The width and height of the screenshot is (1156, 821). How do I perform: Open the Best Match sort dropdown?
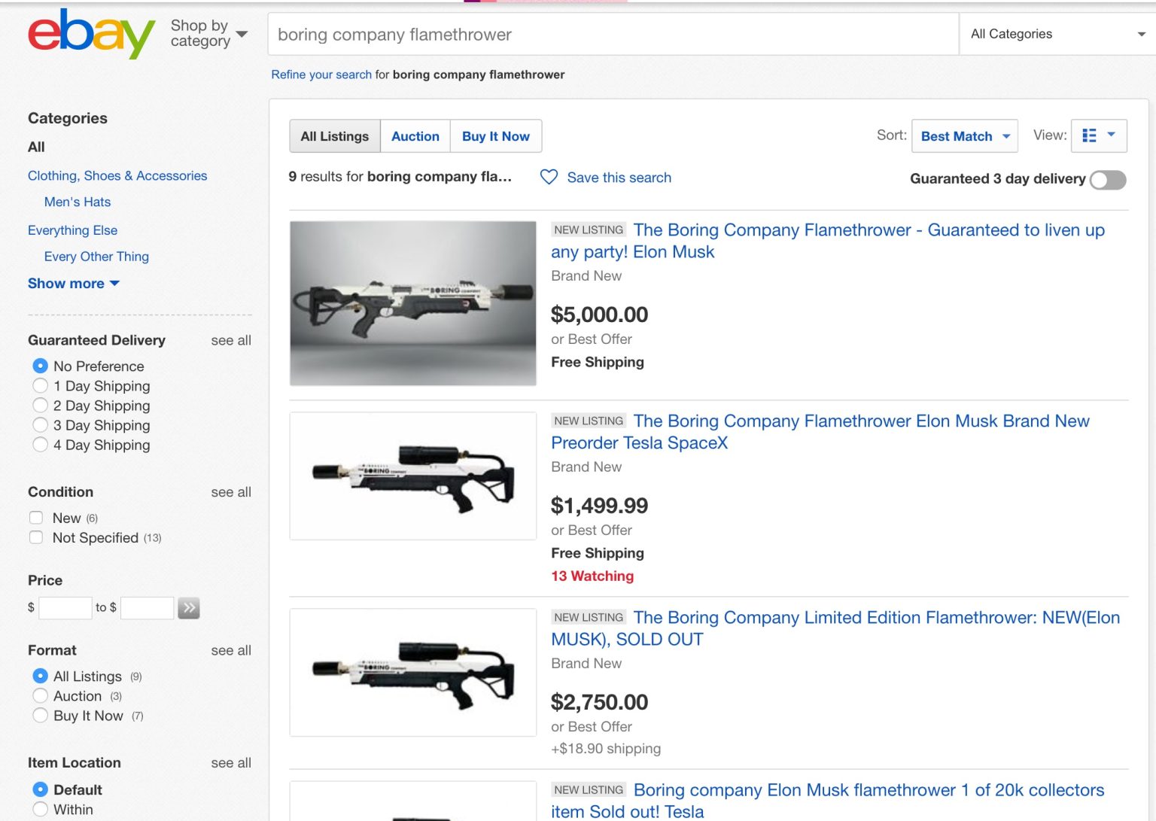pos(964,136)
